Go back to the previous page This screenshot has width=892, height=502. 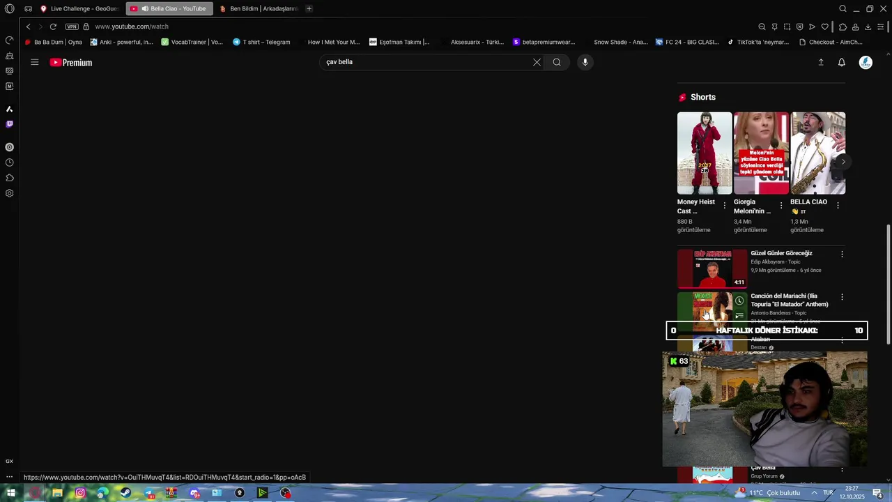click(28, 26)
